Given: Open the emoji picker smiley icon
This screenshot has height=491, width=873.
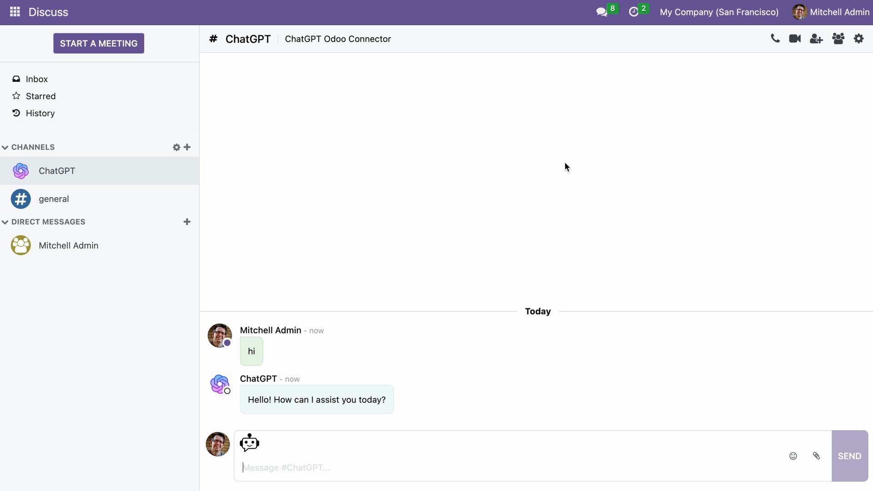Looking at the screenshot, I should (x=793, y=456).
